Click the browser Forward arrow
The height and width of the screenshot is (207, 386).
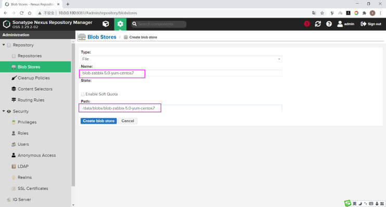coord(14,13)
